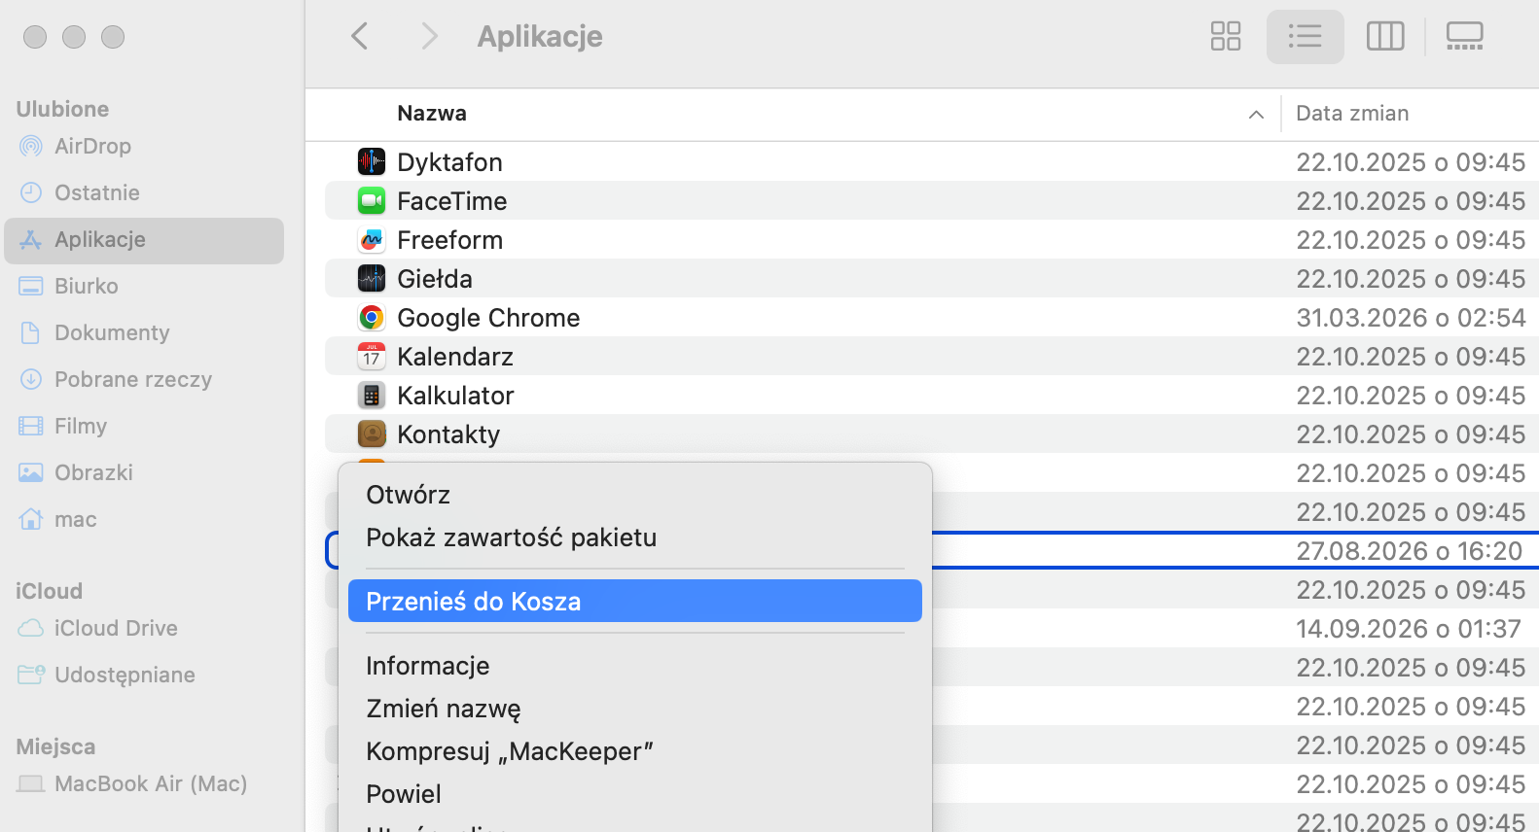Click the Kalendarz app icon

point(372,356)
